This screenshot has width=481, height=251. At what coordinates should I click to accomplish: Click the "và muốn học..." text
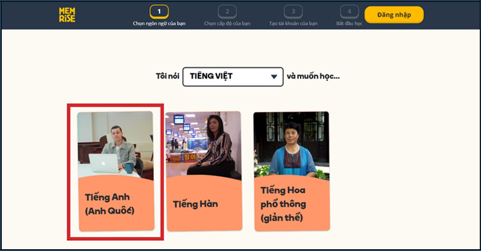pyautogui.click(x=313, y=77)
